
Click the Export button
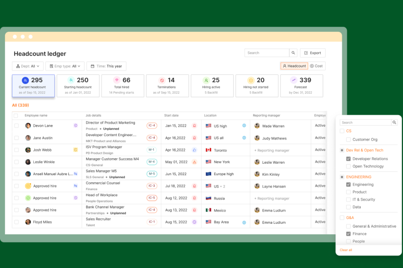pos(313,53)
